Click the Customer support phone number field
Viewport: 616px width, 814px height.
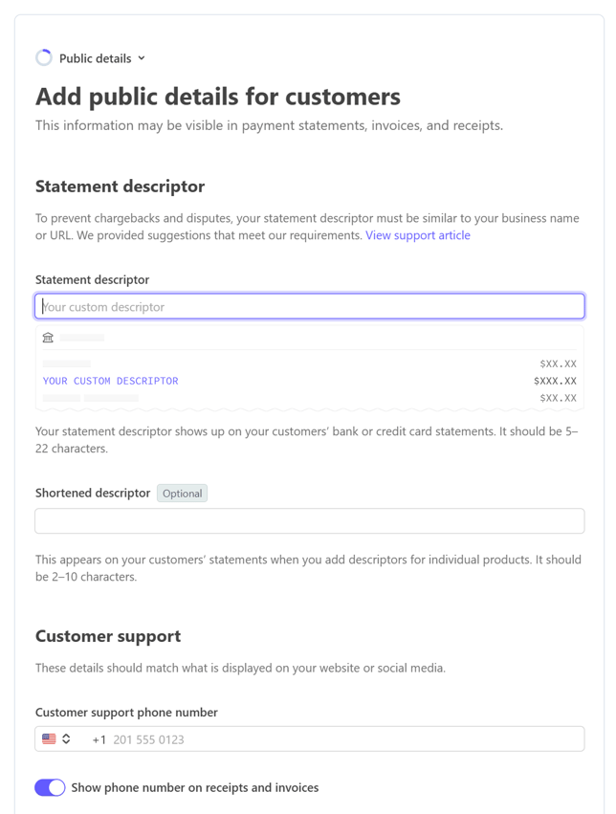pos(310,738)
